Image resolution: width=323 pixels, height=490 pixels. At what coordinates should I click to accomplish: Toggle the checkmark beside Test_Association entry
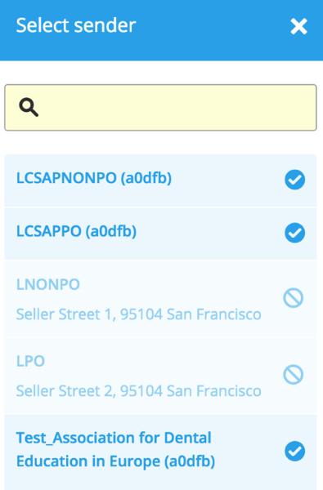(x=295, y=452)
